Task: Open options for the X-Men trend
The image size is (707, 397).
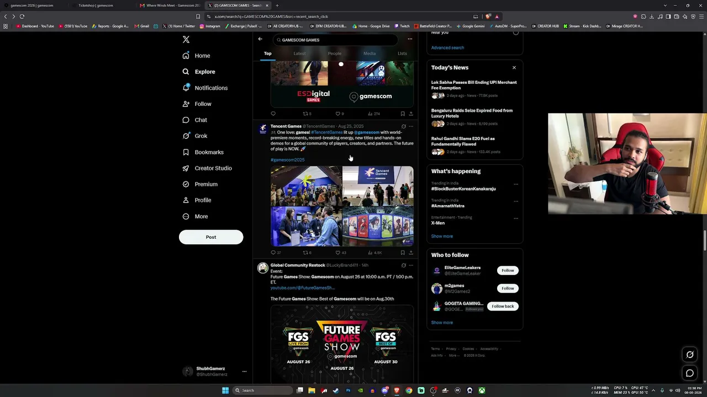Action: point(516,218)
